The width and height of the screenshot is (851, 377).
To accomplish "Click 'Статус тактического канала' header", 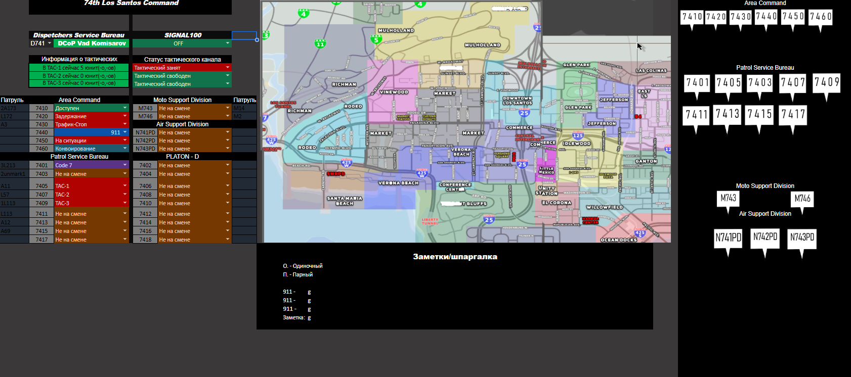I will tap(182, 59).
